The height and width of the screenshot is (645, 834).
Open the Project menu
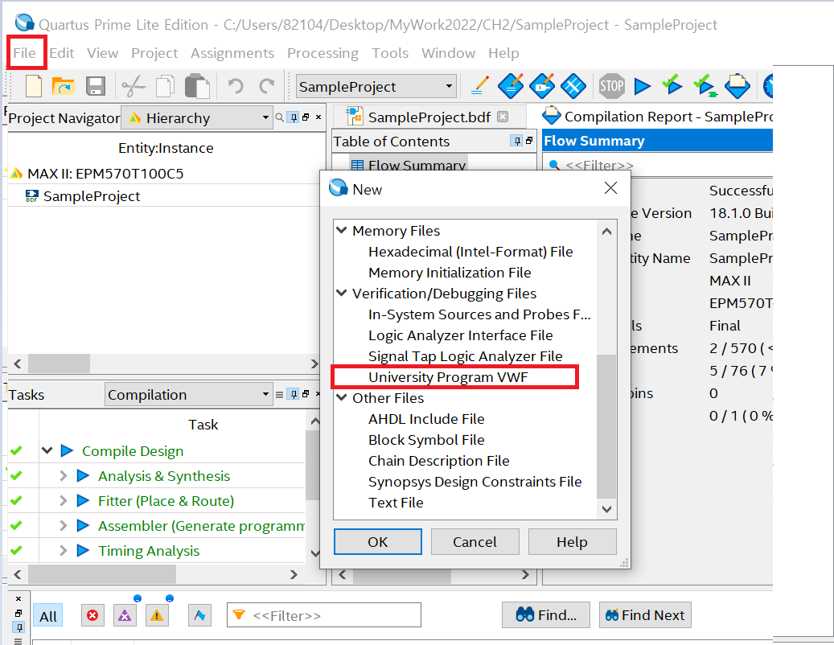(154, 53)
